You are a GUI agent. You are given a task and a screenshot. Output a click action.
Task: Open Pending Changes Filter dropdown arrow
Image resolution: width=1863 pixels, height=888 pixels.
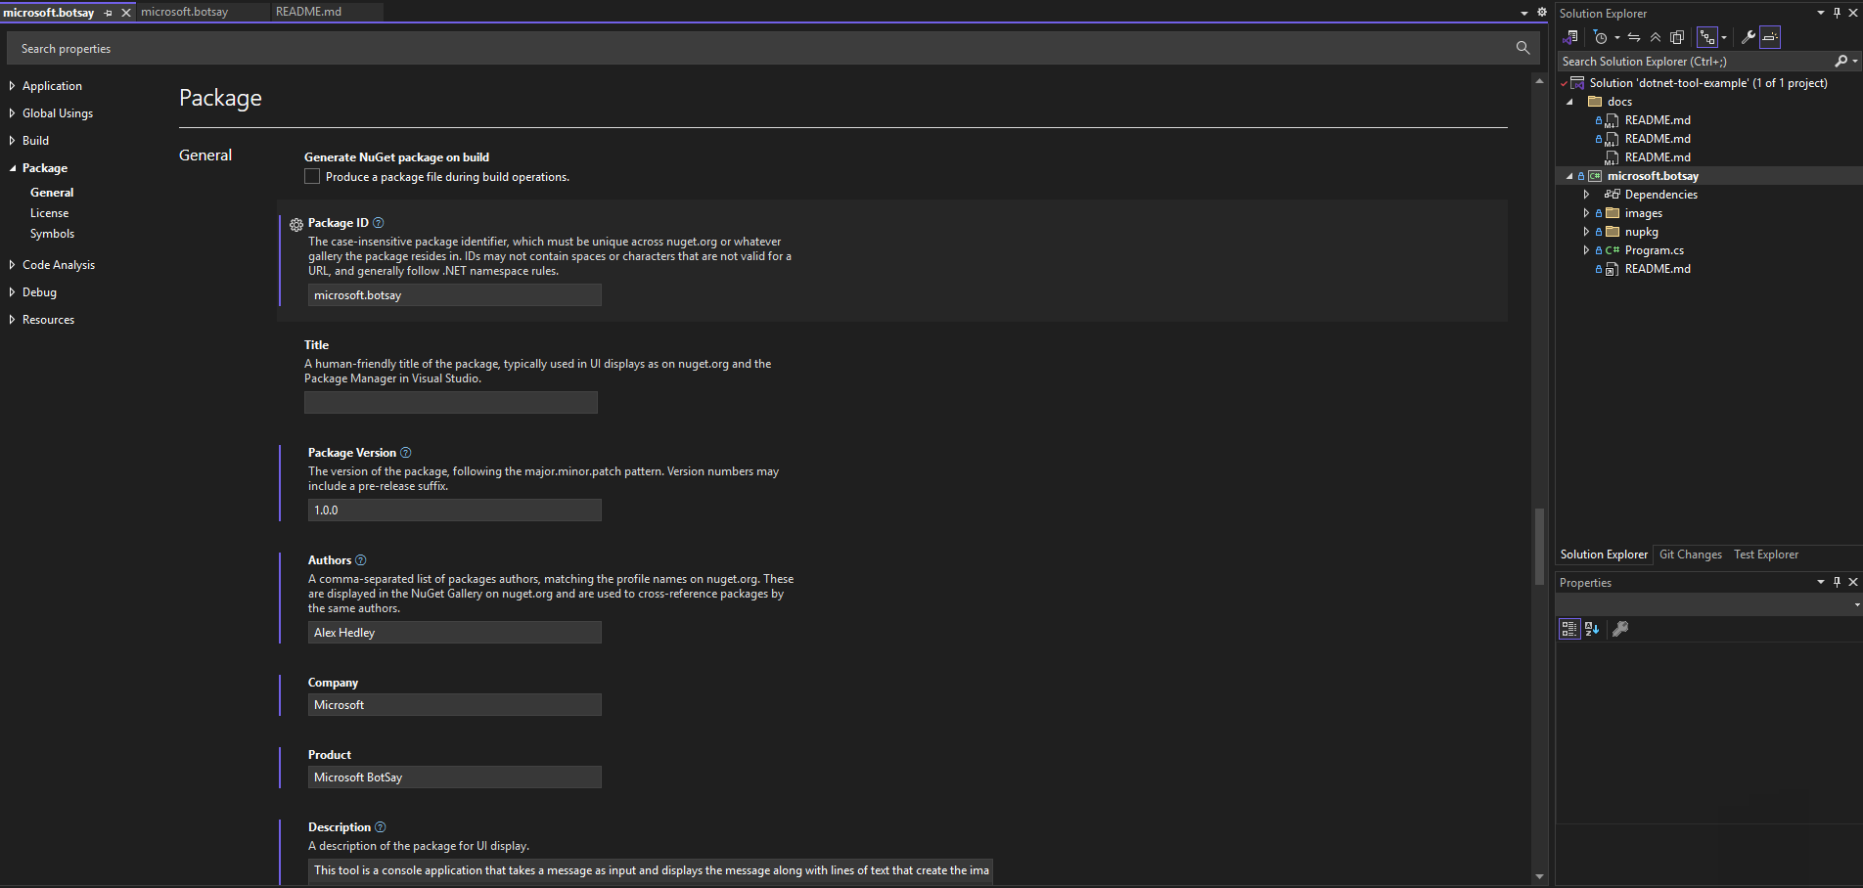(1617, 37)
